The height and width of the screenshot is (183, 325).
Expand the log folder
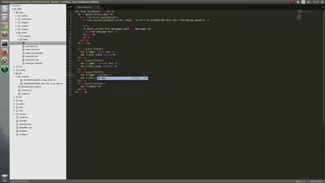[x=14, y=101]
